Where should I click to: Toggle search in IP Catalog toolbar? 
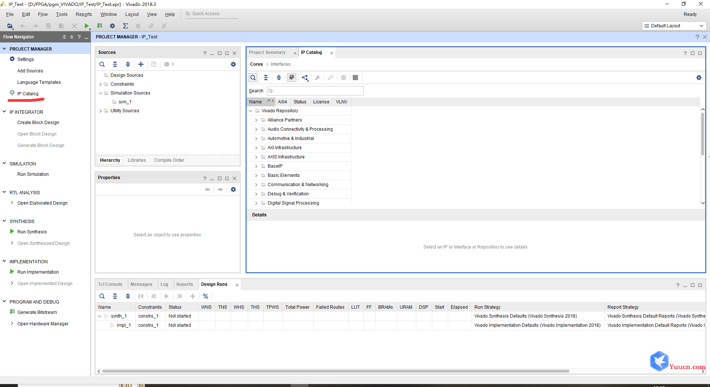253,78
